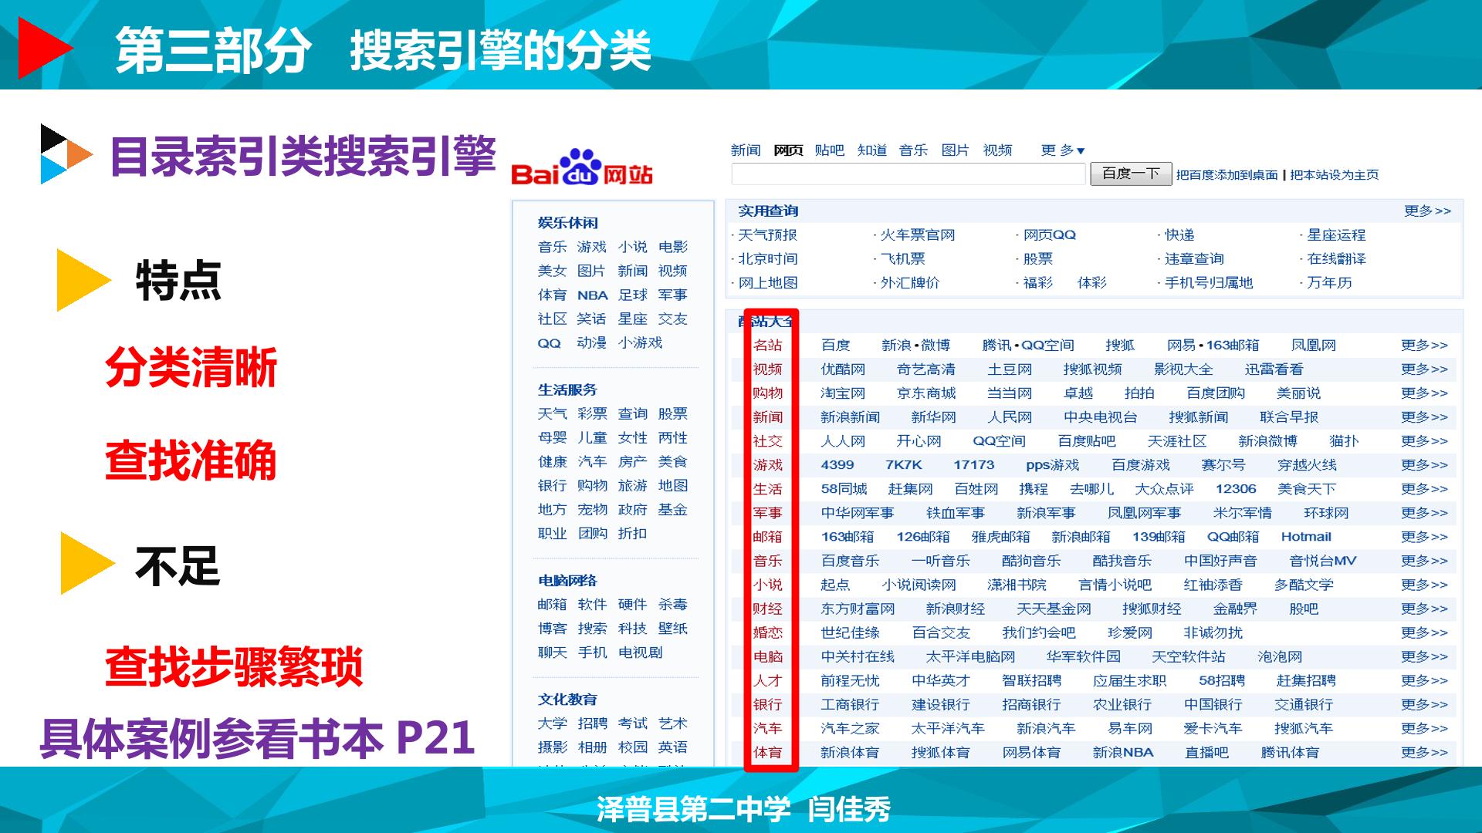This screenshot has height=833, width=1482.
Task: Click the 中央电视台 link
Action: [x=1101, y=417]
